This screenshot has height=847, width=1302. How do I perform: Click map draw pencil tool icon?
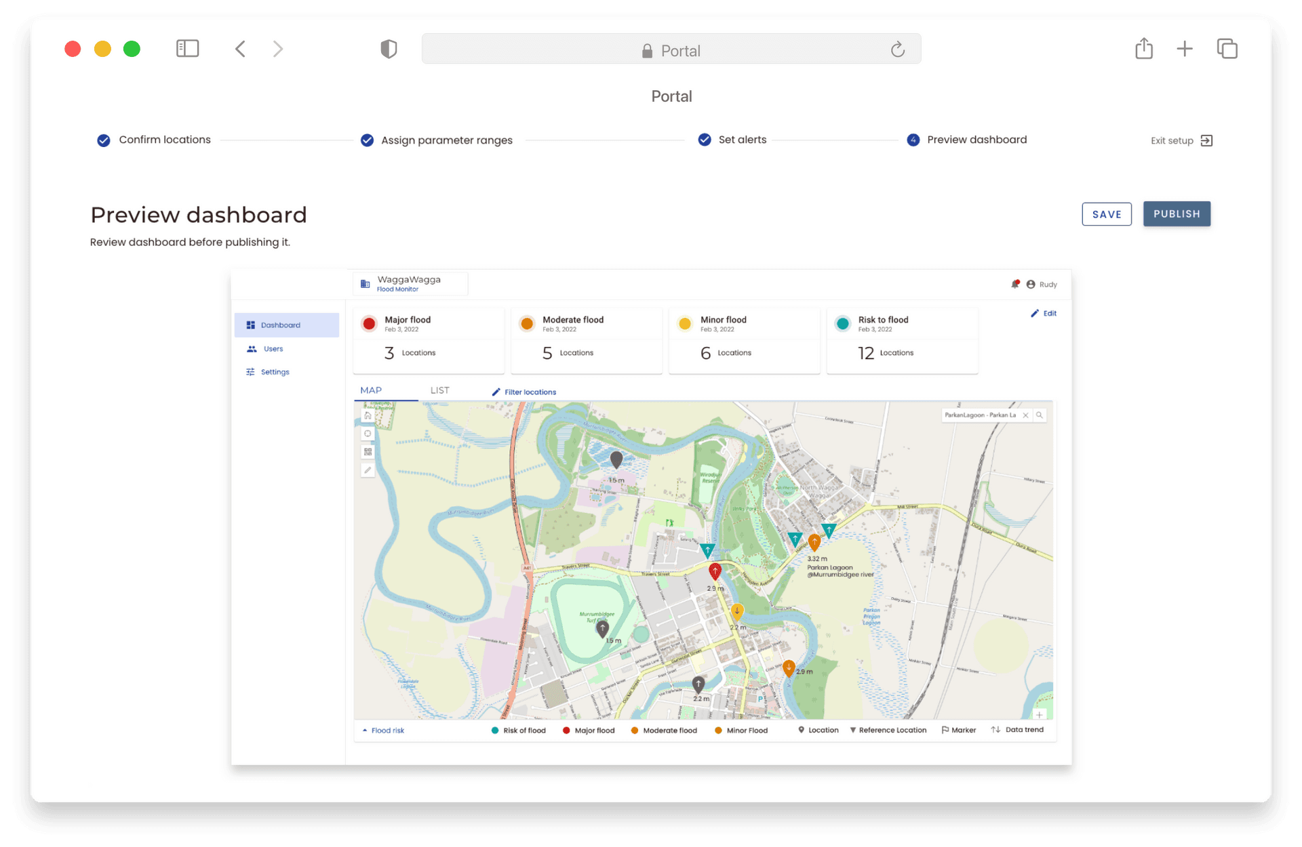click(368, 470)
